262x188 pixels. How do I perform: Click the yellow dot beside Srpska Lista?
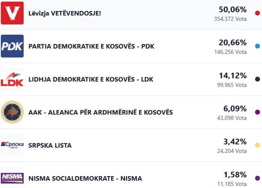point(257,145)
